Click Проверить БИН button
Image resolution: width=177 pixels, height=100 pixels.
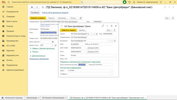click(93, 48)
